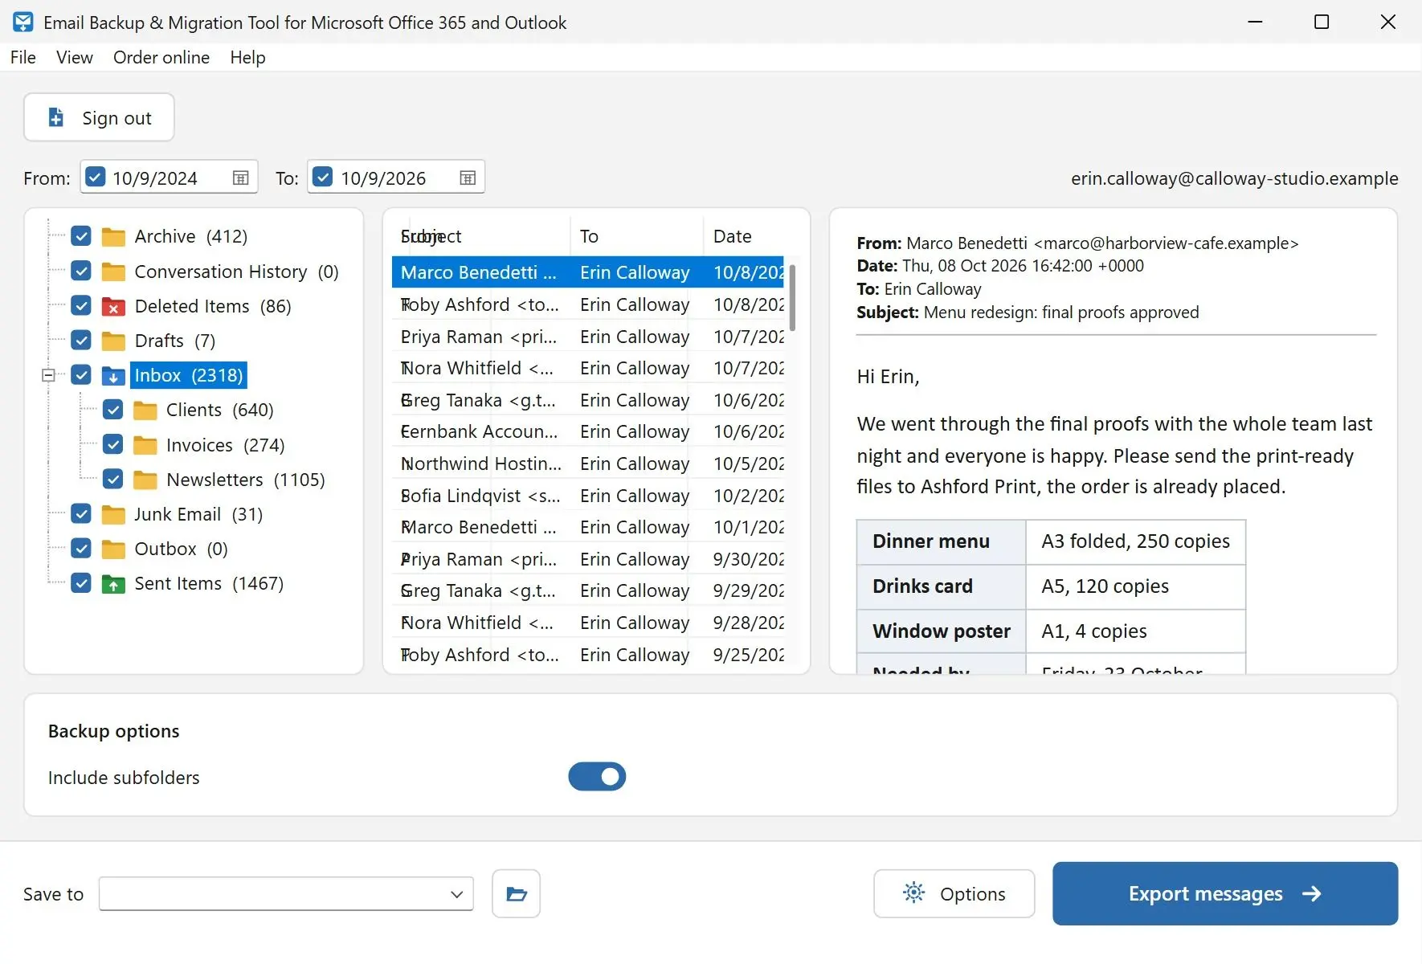Open the Order online menu

pyautogui.click(x=161, y=58)
